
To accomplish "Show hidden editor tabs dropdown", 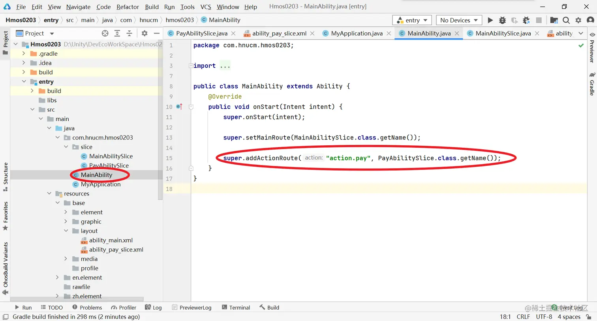I will click(581, 33).
